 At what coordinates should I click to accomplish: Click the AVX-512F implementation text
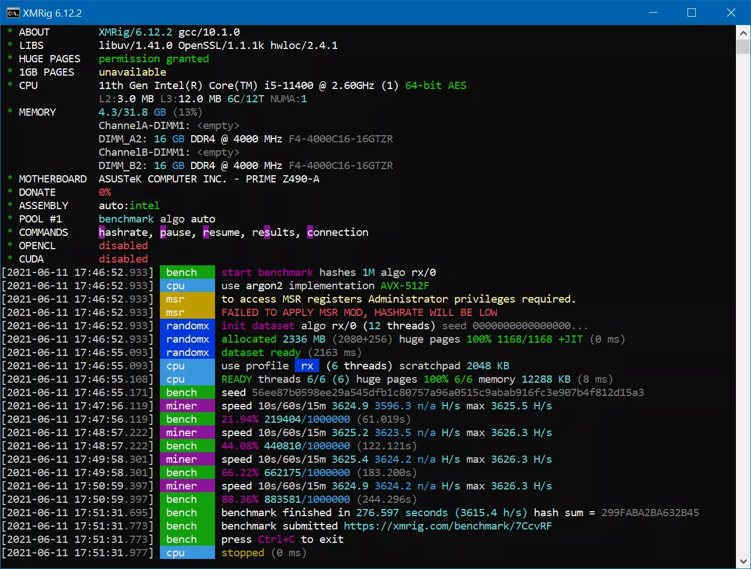[405, 286]
